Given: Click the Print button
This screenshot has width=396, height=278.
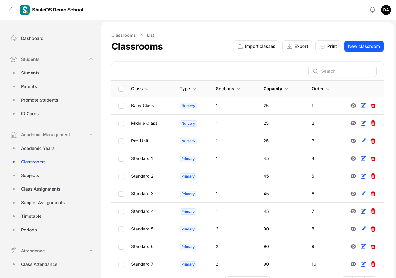Looking at the screenshot, I should click(328, 46).
